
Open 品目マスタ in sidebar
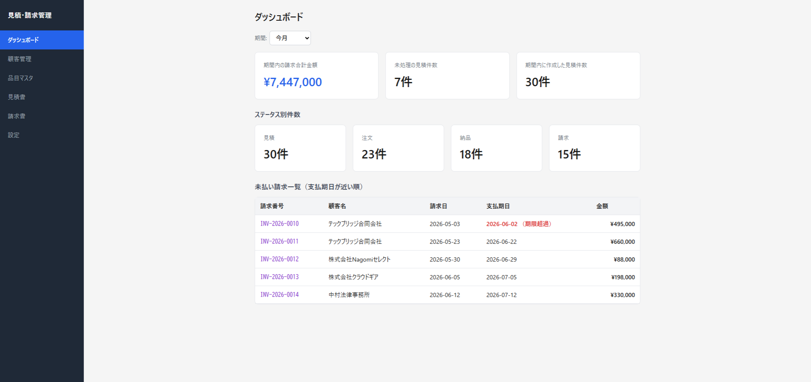tap(42, 78)
